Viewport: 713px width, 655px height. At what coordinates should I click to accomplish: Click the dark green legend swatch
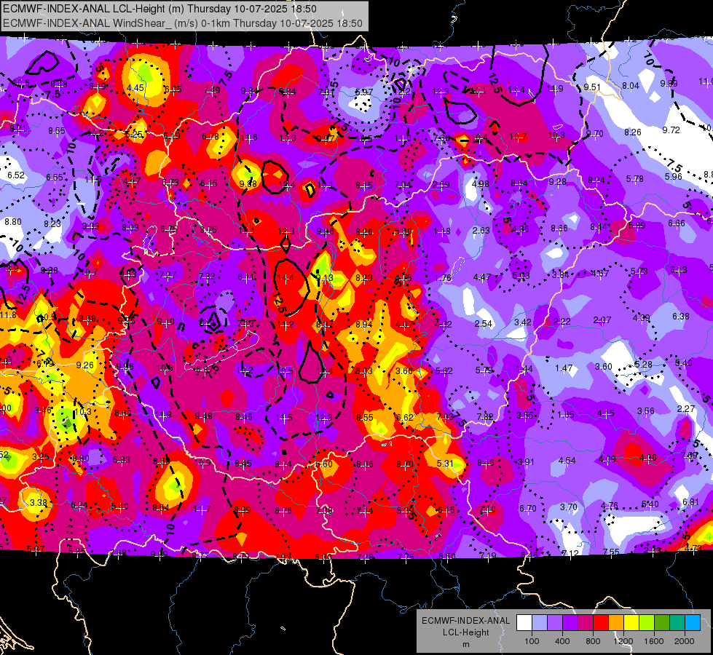point(662,622)
